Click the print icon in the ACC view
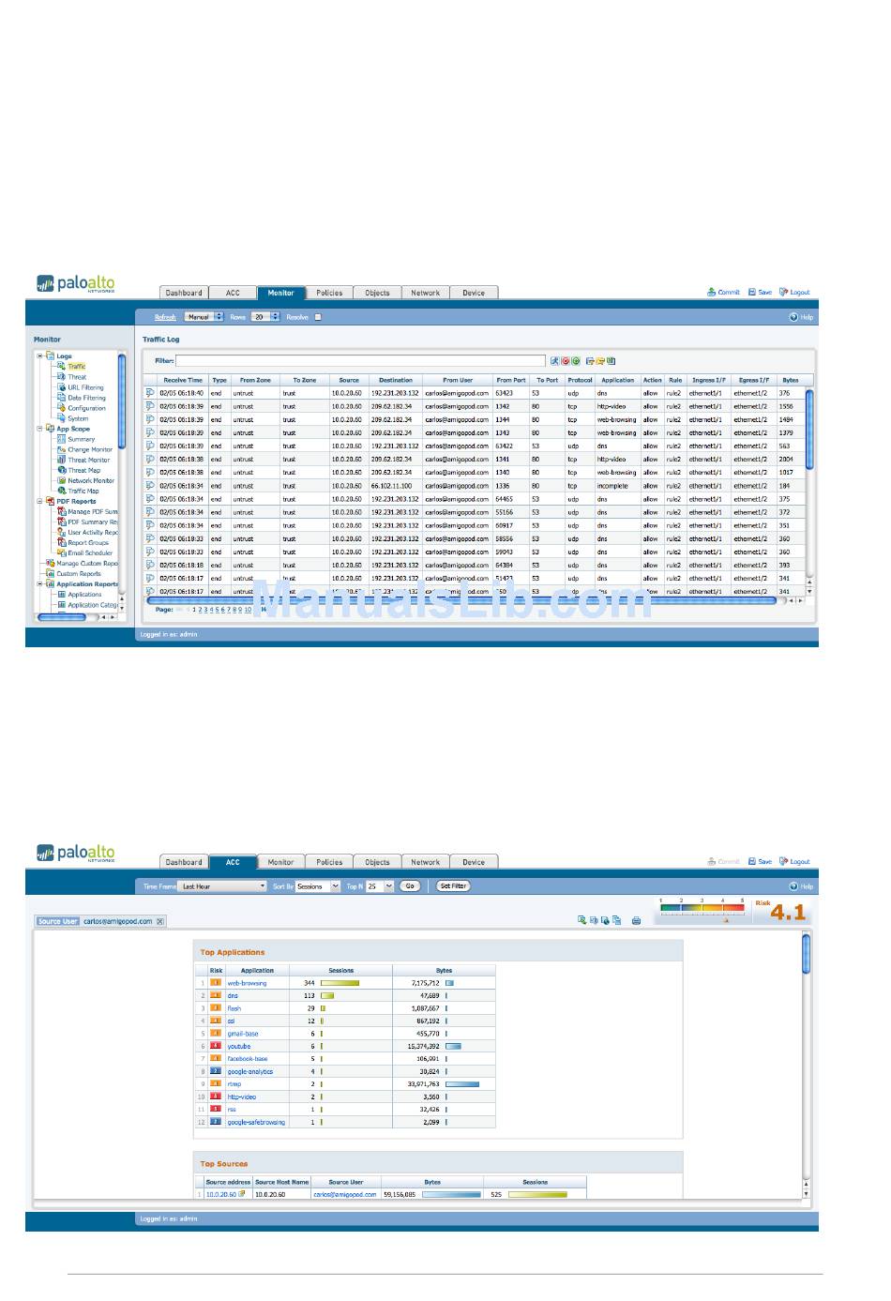891x1301 pixels. click(x=636, y=921)
